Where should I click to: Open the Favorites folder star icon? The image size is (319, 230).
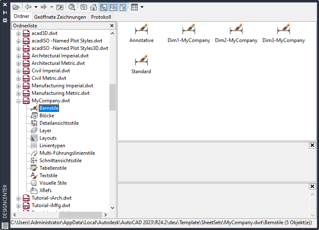coord(84,7)
